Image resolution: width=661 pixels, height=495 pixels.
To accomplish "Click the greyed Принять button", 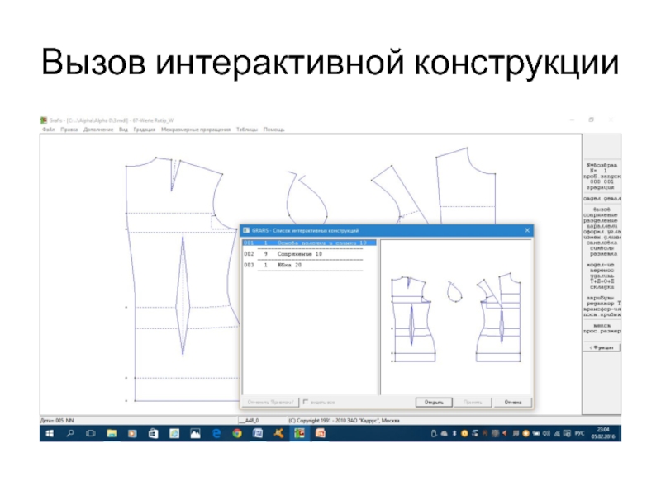I will (x=473, y=403).
